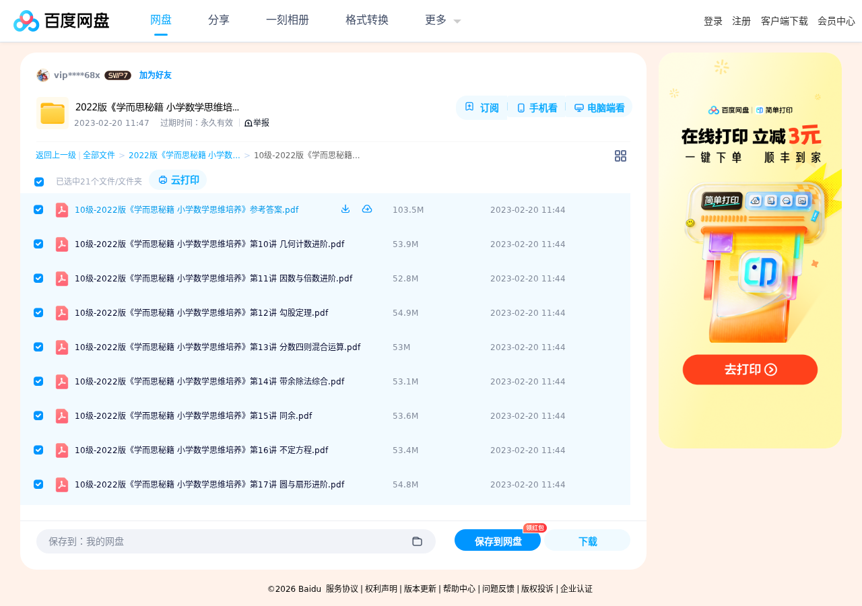The image size is (862, 606).
Task: Click PDF icon of 第10讲 几何计数进阶
Action: 62,244
